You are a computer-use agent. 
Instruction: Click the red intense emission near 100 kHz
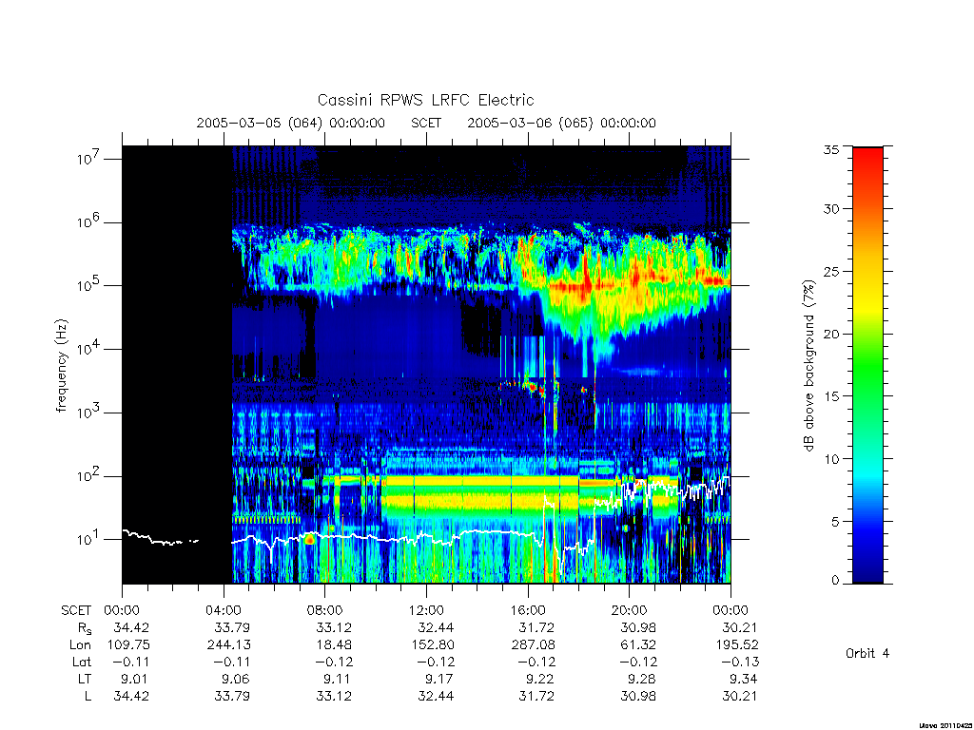(572, 287)
